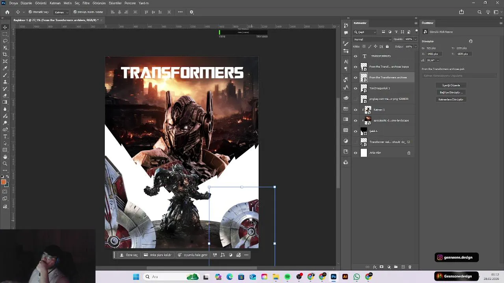Viewport: 504px width, 283px height.
Task: Click the Özne seç button
Action: tap(129, 255)
